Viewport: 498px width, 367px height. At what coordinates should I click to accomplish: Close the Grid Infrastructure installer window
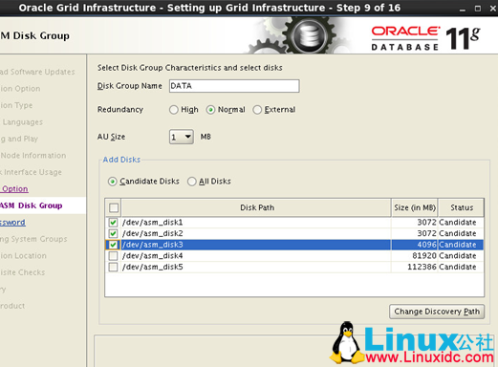coord(493,9)
